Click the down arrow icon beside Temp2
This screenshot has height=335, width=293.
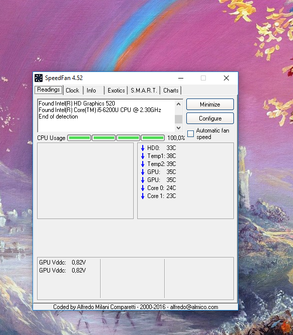click(143, 164)
